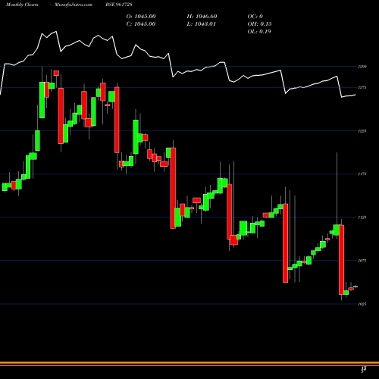Select the close value "C: 1045.00"
This screenshot has height=379, width=379.
pyautogui.click(x=141, y=24)
